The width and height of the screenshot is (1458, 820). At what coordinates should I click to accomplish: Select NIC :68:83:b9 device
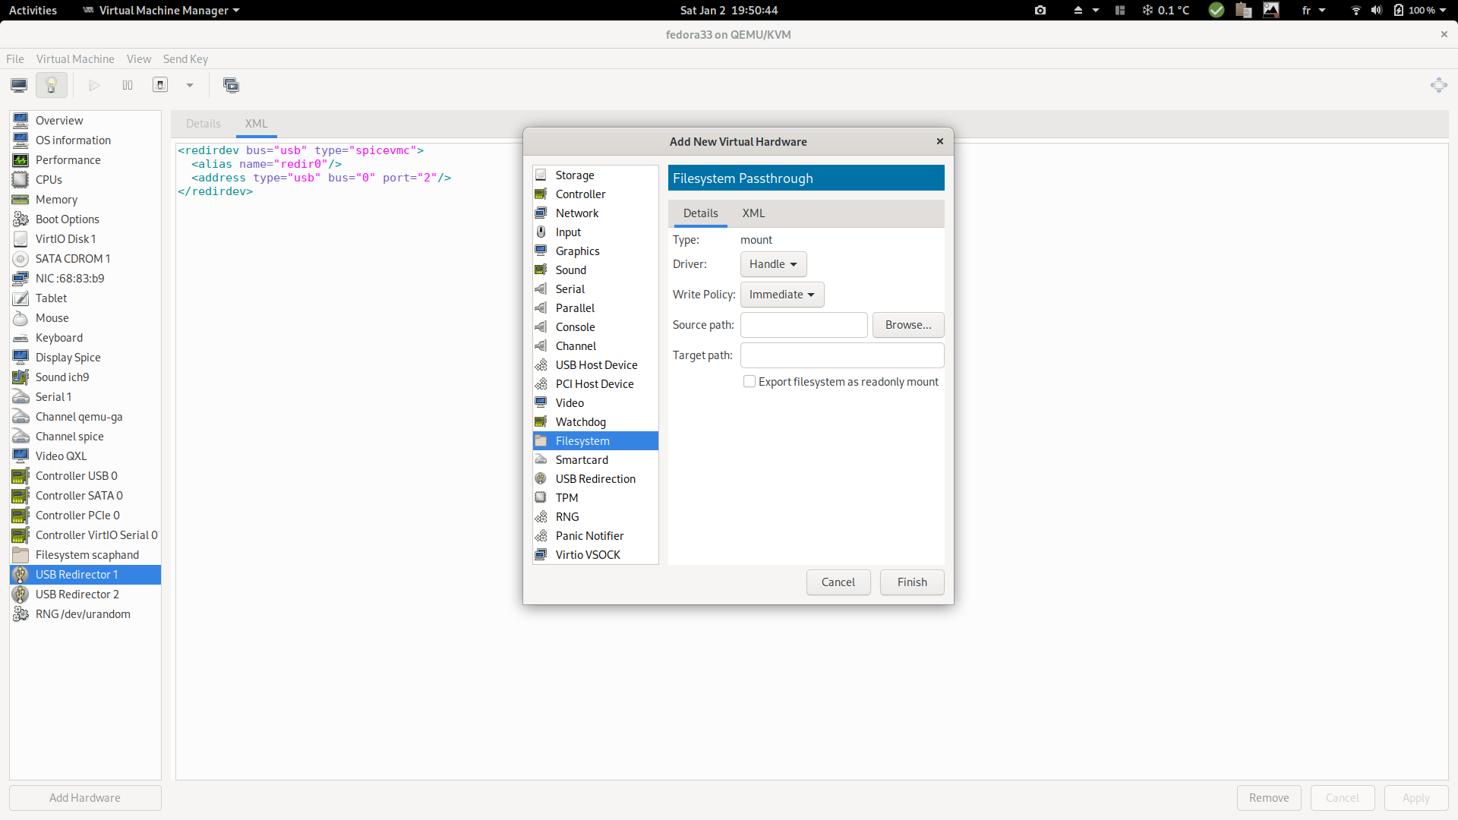coord(85,278)
